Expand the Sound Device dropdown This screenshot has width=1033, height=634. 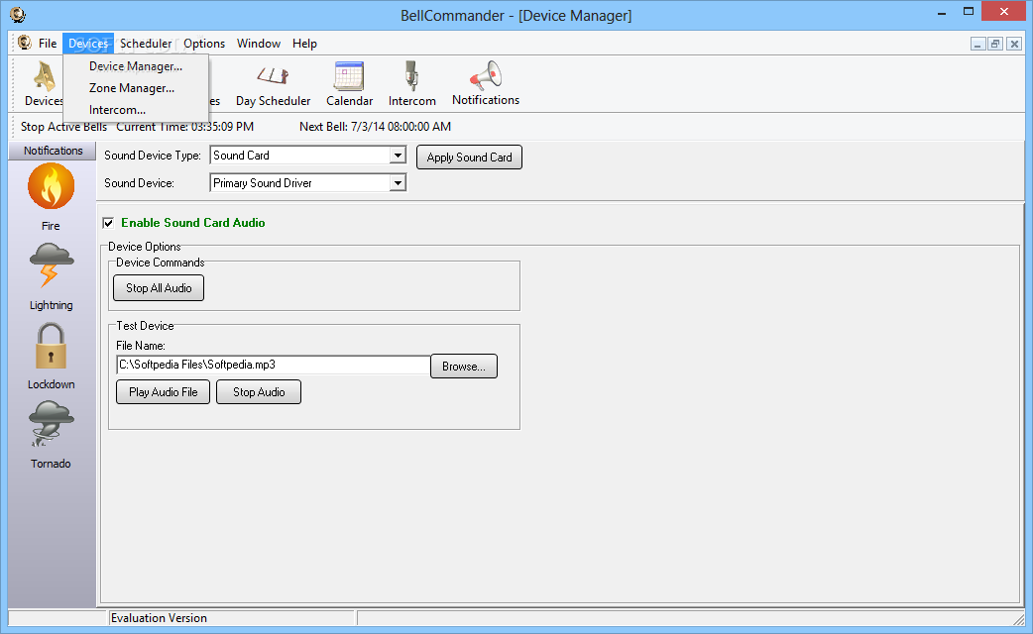point(398,183)
